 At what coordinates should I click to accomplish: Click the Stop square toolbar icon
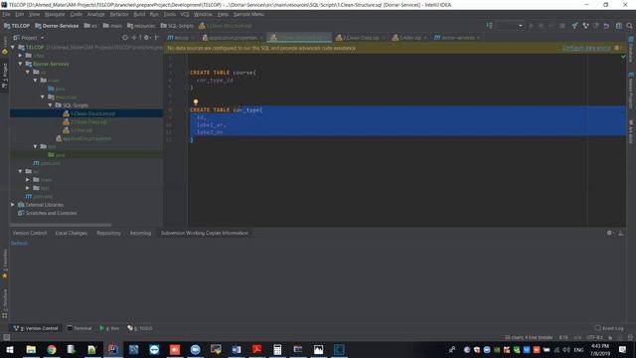562,26
